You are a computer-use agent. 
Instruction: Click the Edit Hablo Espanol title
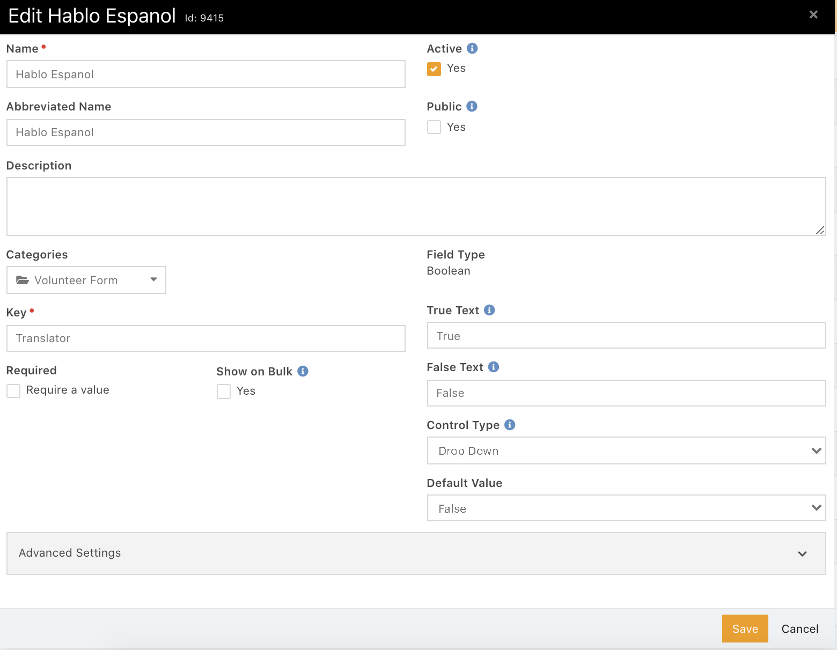pos(92,16)
